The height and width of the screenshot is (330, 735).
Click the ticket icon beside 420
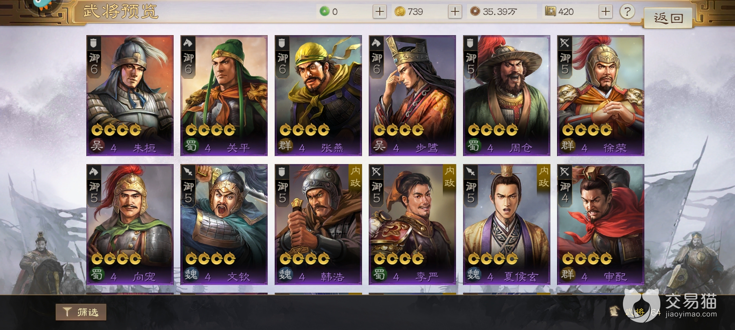click(x=550, y=12)
